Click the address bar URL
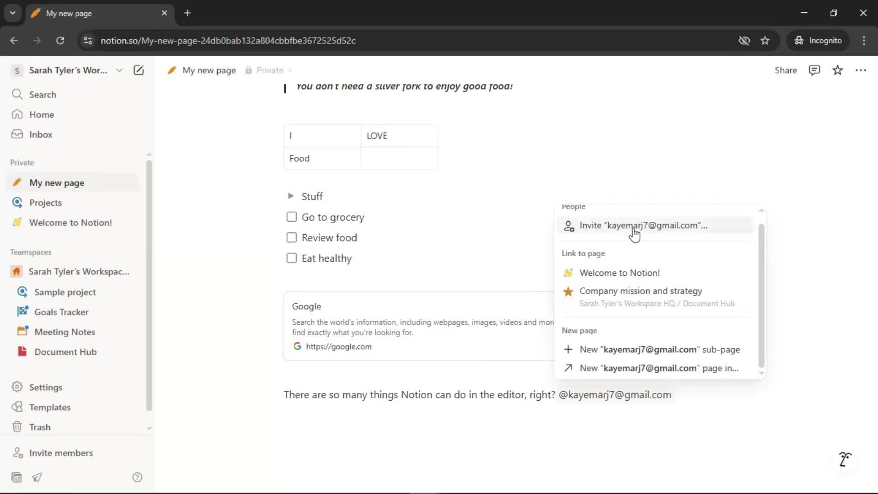Screen dimensions: 878x494 pos(228,41)
